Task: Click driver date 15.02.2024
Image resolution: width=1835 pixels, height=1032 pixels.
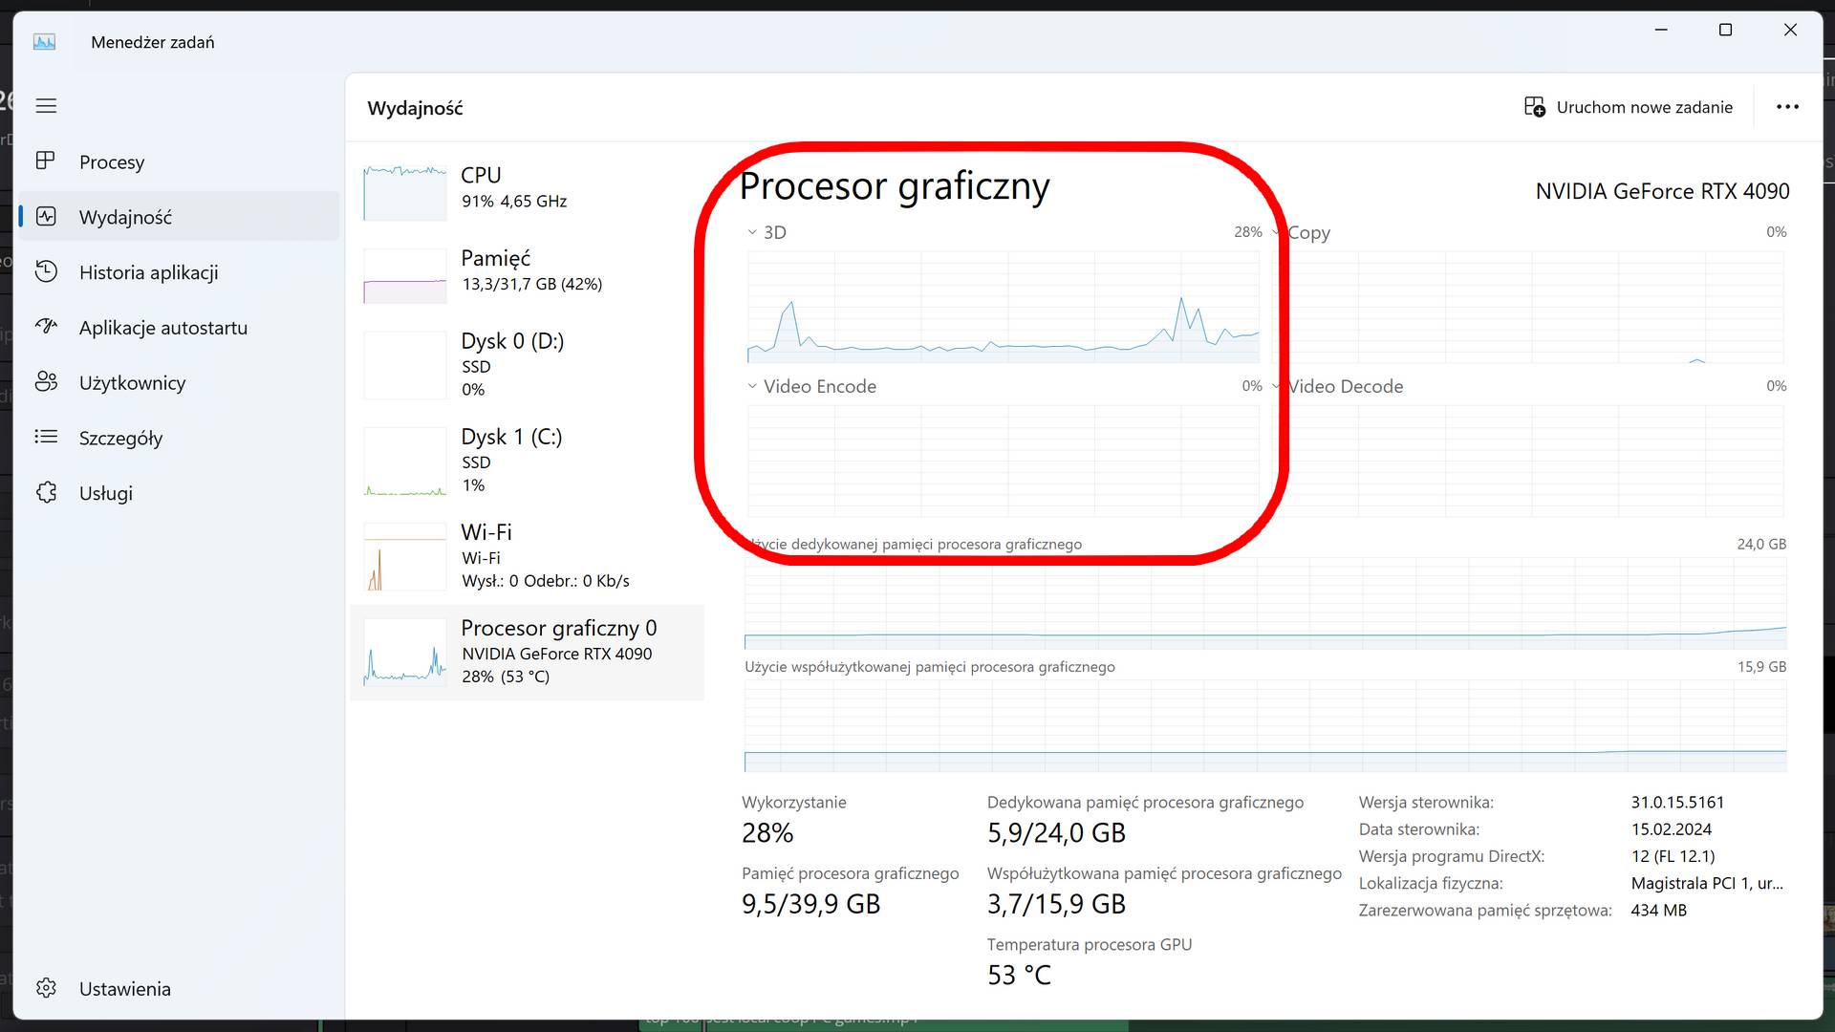Action: pos(1671,829)
